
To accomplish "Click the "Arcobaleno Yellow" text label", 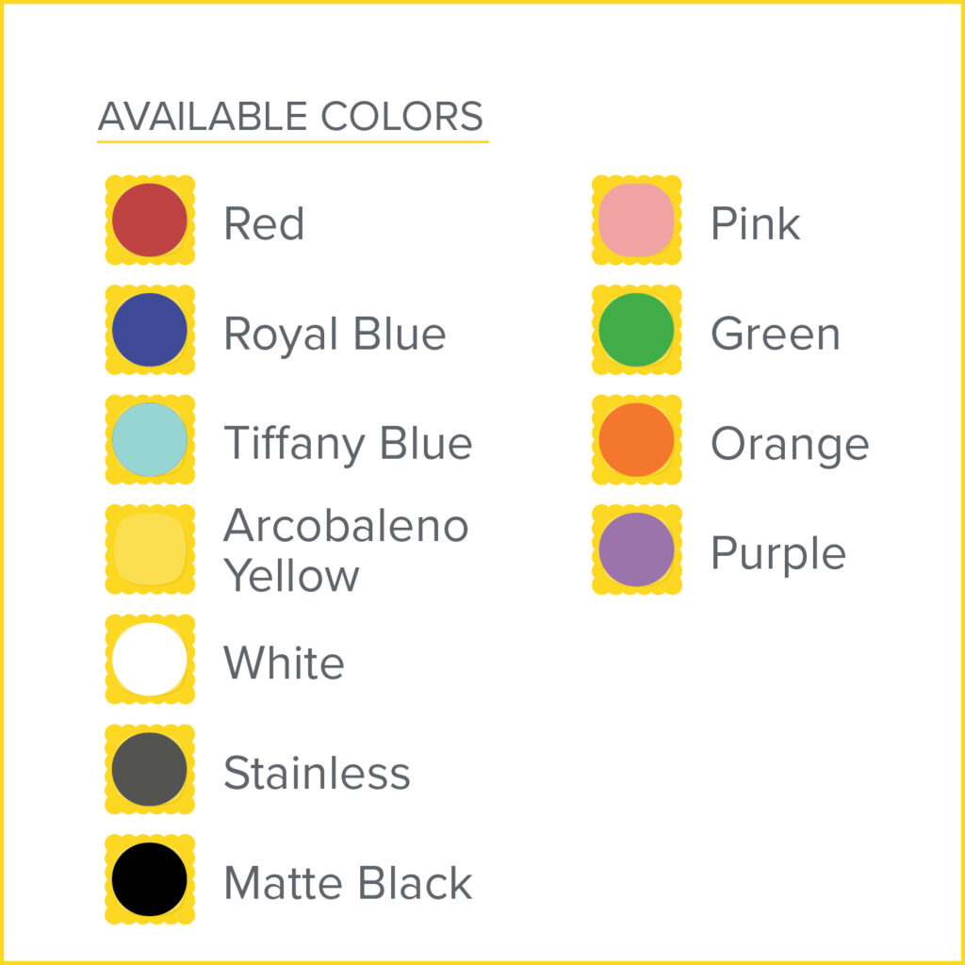I will point(345,550).
